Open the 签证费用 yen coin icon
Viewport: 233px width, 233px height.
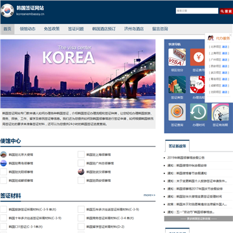[x=197, y=57]
